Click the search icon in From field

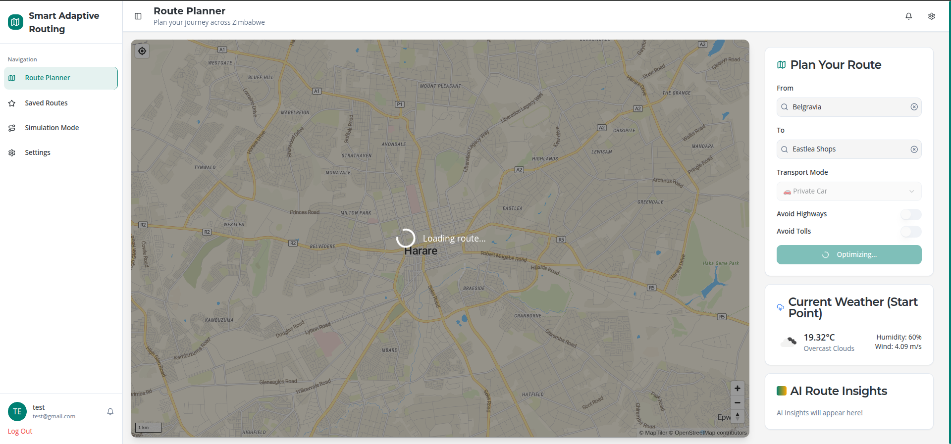[x=785, y=107]
